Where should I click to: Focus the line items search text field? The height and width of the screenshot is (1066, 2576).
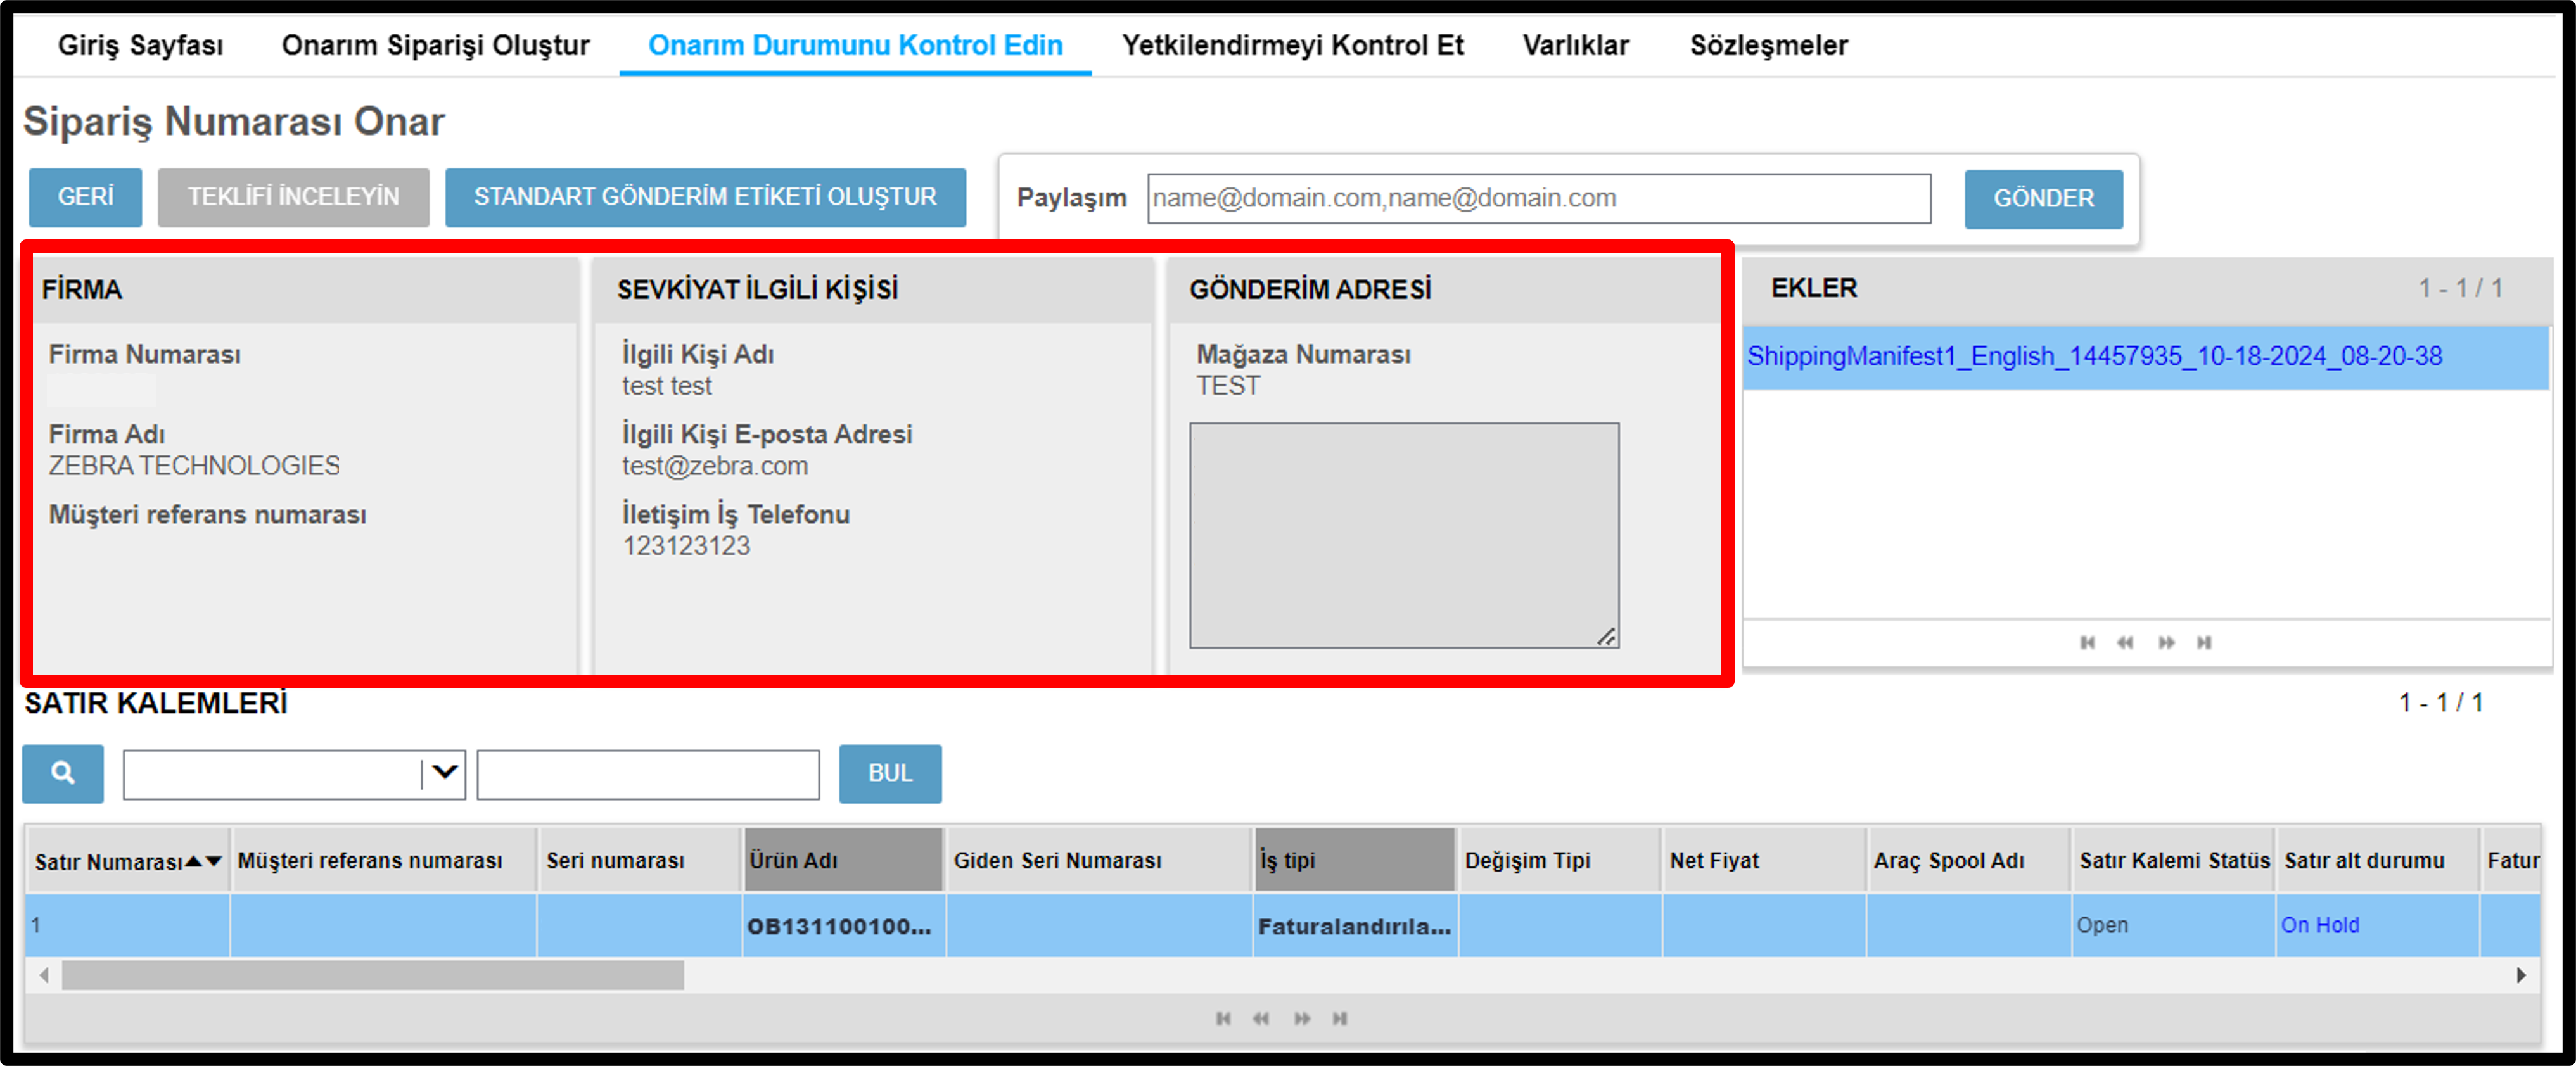[x=648, y=774]
